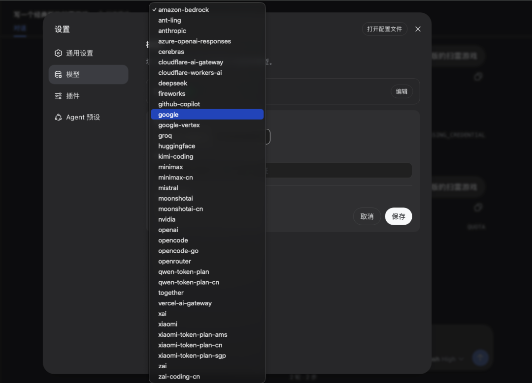Select openrouter option
Image resolution: width=532 pixels, height=383 pixels.
(207, 262)
